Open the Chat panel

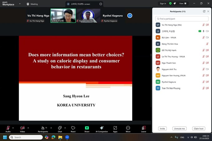point(60,128)
